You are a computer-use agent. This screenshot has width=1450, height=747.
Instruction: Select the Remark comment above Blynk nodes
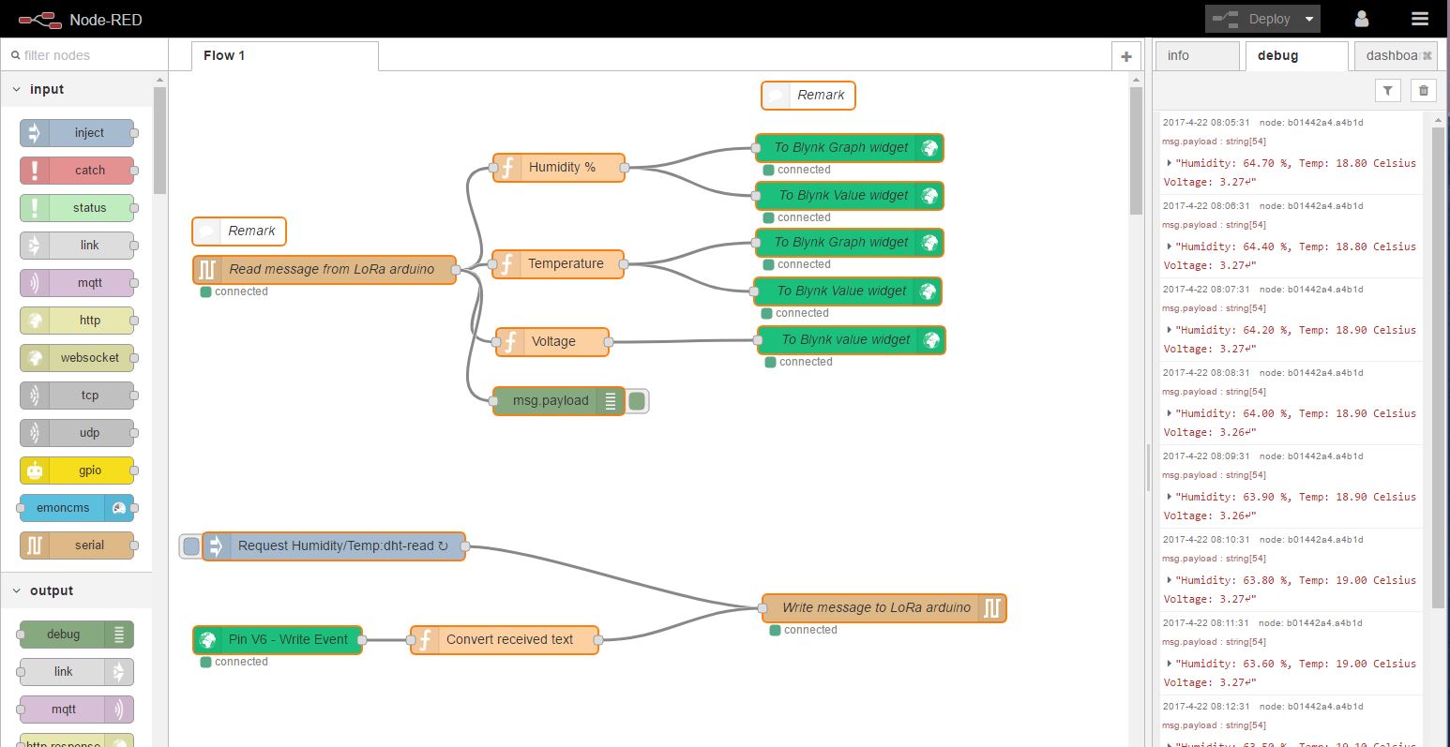click(808, 96)
